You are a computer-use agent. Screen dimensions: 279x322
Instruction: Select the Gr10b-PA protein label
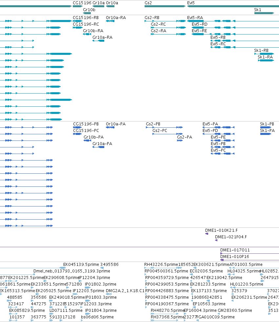point(93,137)
